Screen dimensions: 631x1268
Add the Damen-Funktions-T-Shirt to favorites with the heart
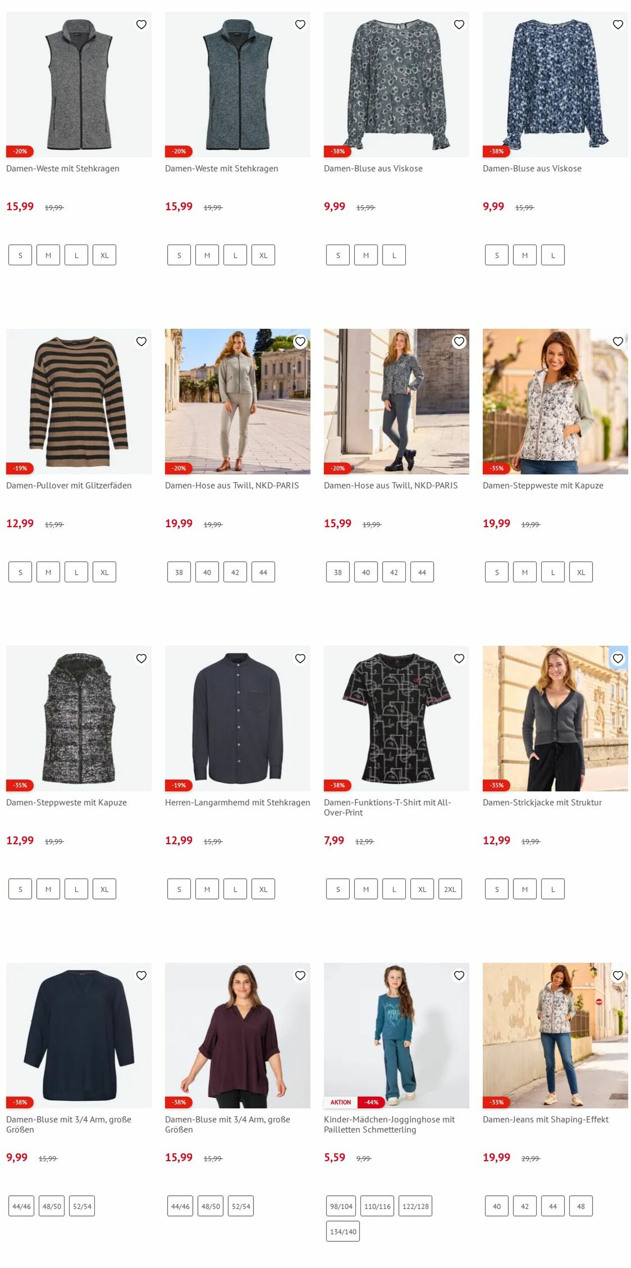click(x=459, y=659)
